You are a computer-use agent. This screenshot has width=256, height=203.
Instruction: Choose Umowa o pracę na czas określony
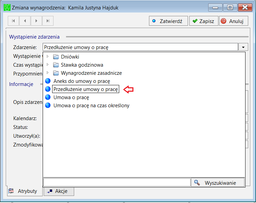click(91, 106)
